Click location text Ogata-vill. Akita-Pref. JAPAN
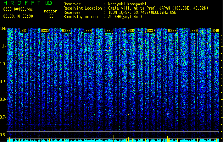Screen dimensions: 223x142 pos(139,8)
